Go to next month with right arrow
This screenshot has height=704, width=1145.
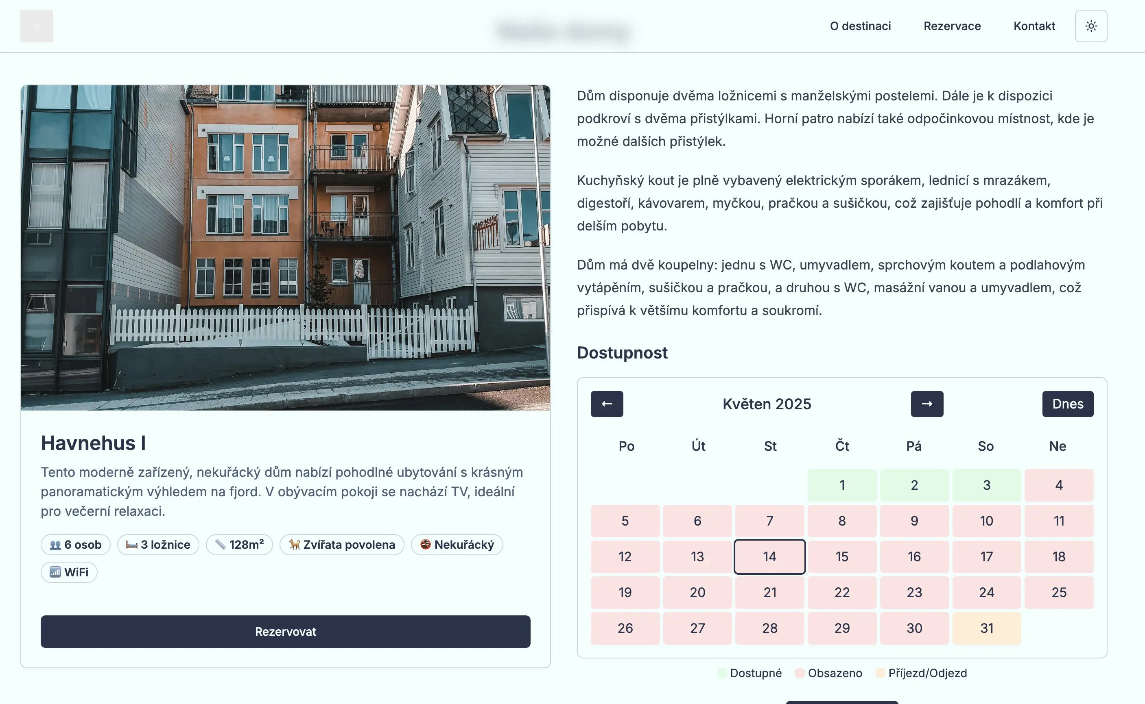[x=927, y=404]
